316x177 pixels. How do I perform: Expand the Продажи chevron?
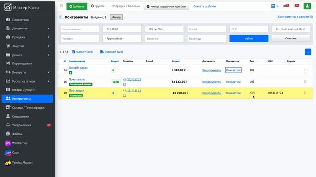click(x=49, y=37)
